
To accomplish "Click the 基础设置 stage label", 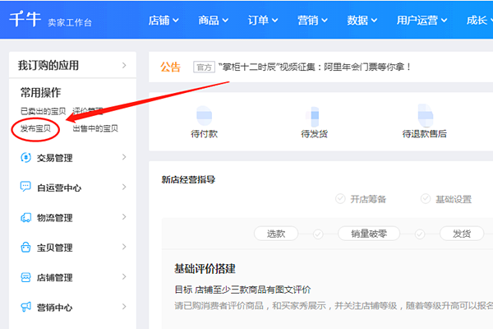I will (x=454, y=199).
